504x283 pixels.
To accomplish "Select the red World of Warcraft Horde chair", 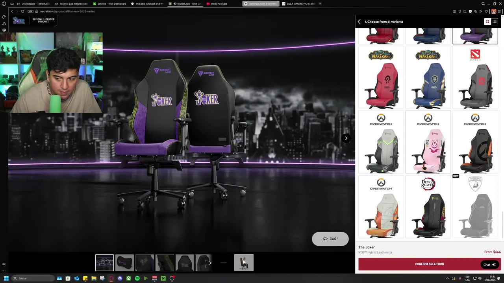I will 381,77.
